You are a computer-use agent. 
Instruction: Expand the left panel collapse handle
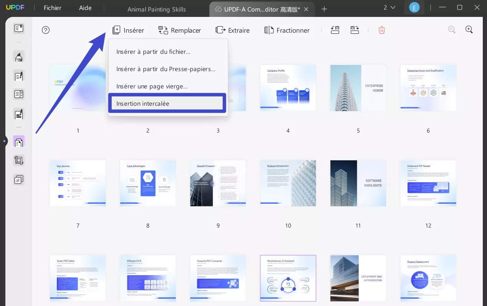[x=4, y=141]
